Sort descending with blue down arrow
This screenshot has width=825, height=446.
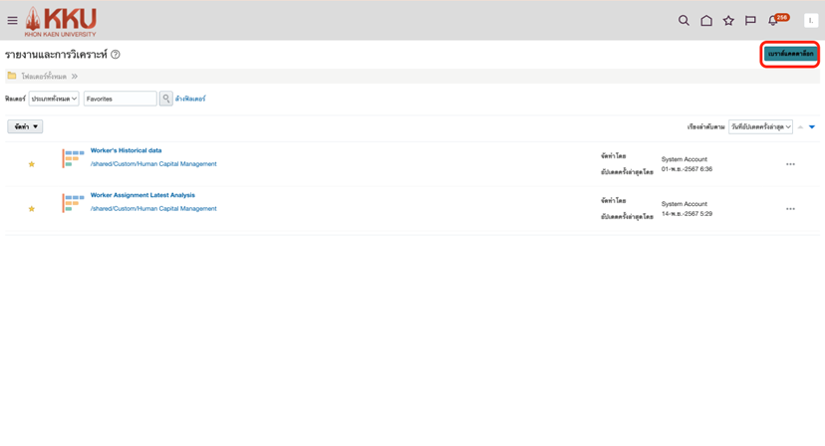812,127
